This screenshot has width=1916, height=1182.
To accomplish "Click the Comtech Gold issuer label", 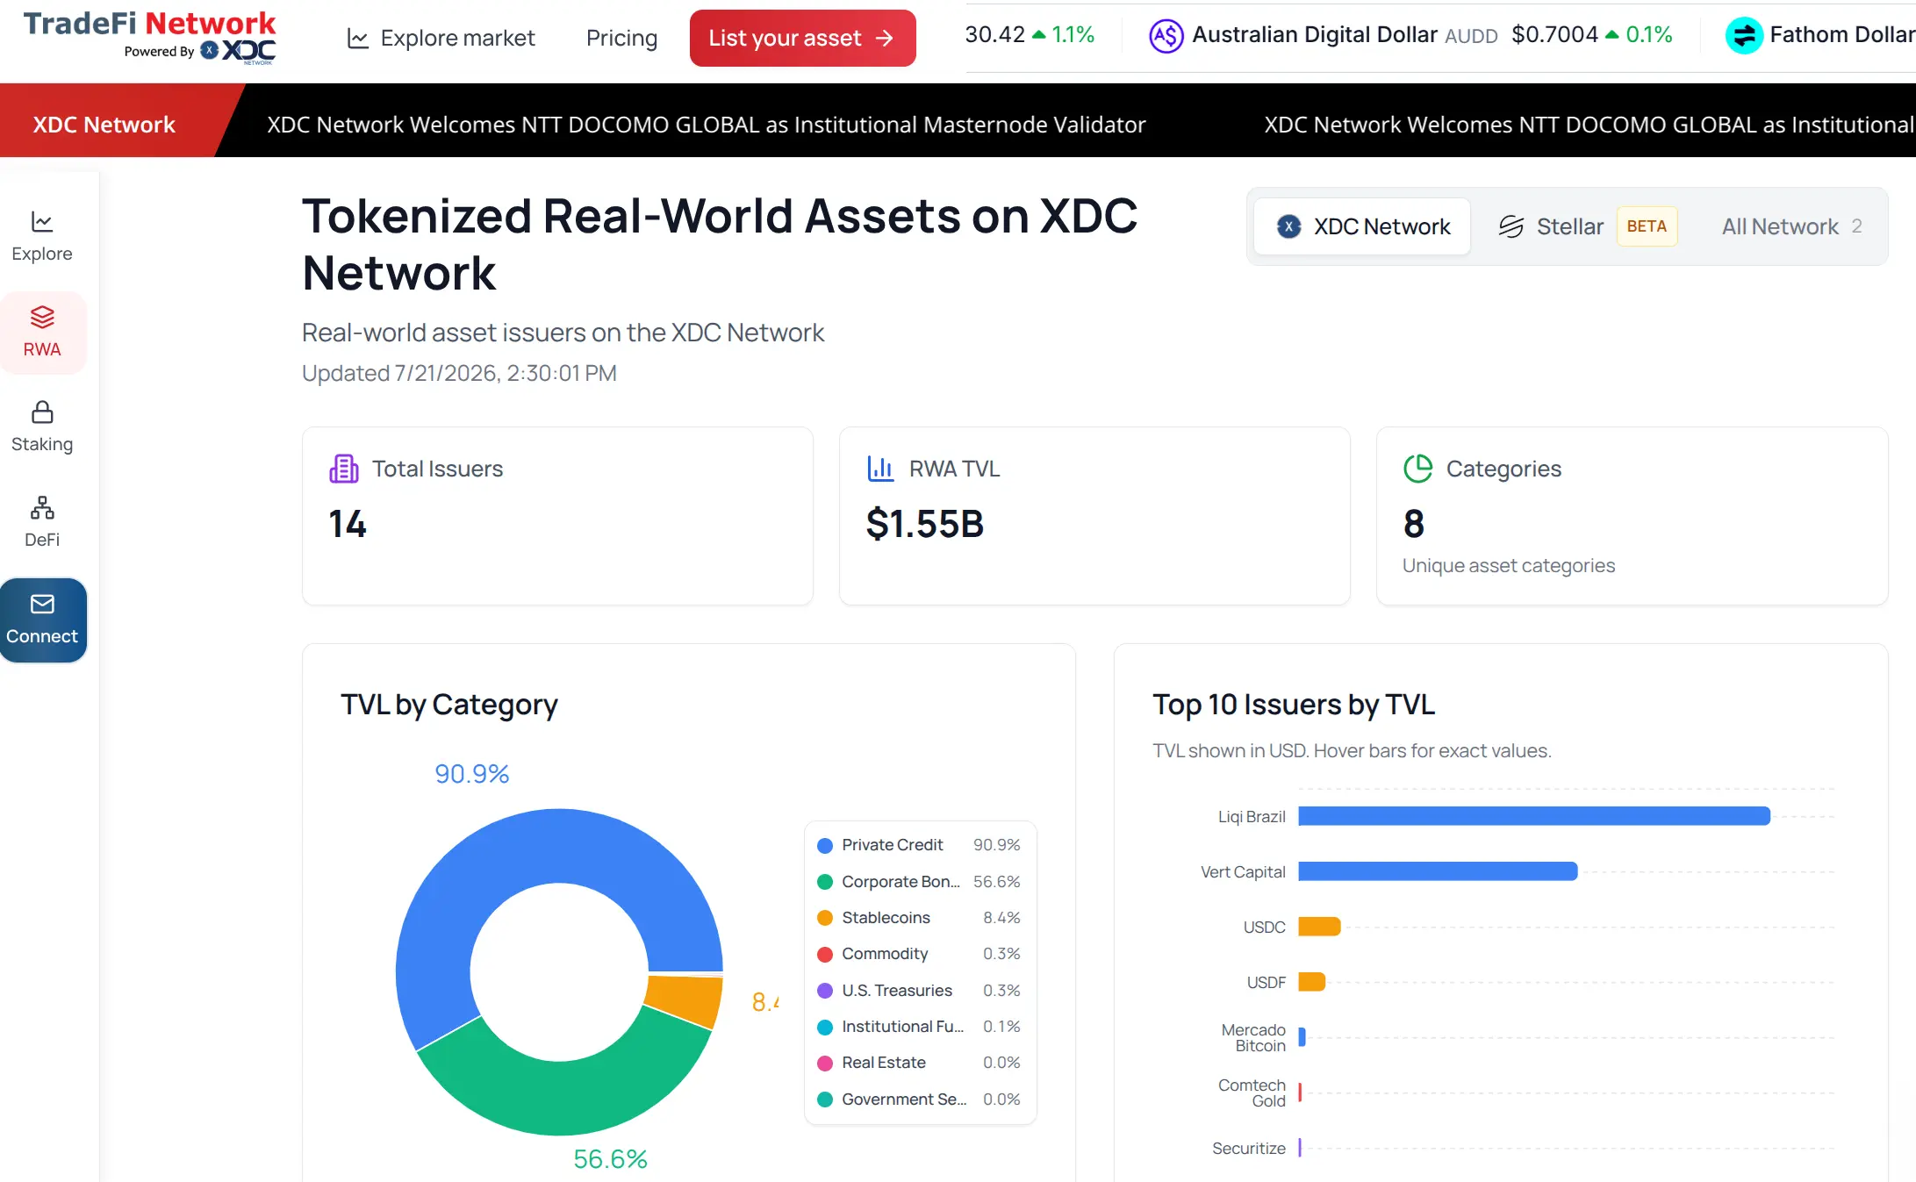I will click(1252, 1093).
